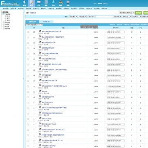148x148 pixels.
Task: Click the edit icon of article ID 16
Action: coord(40,64)
